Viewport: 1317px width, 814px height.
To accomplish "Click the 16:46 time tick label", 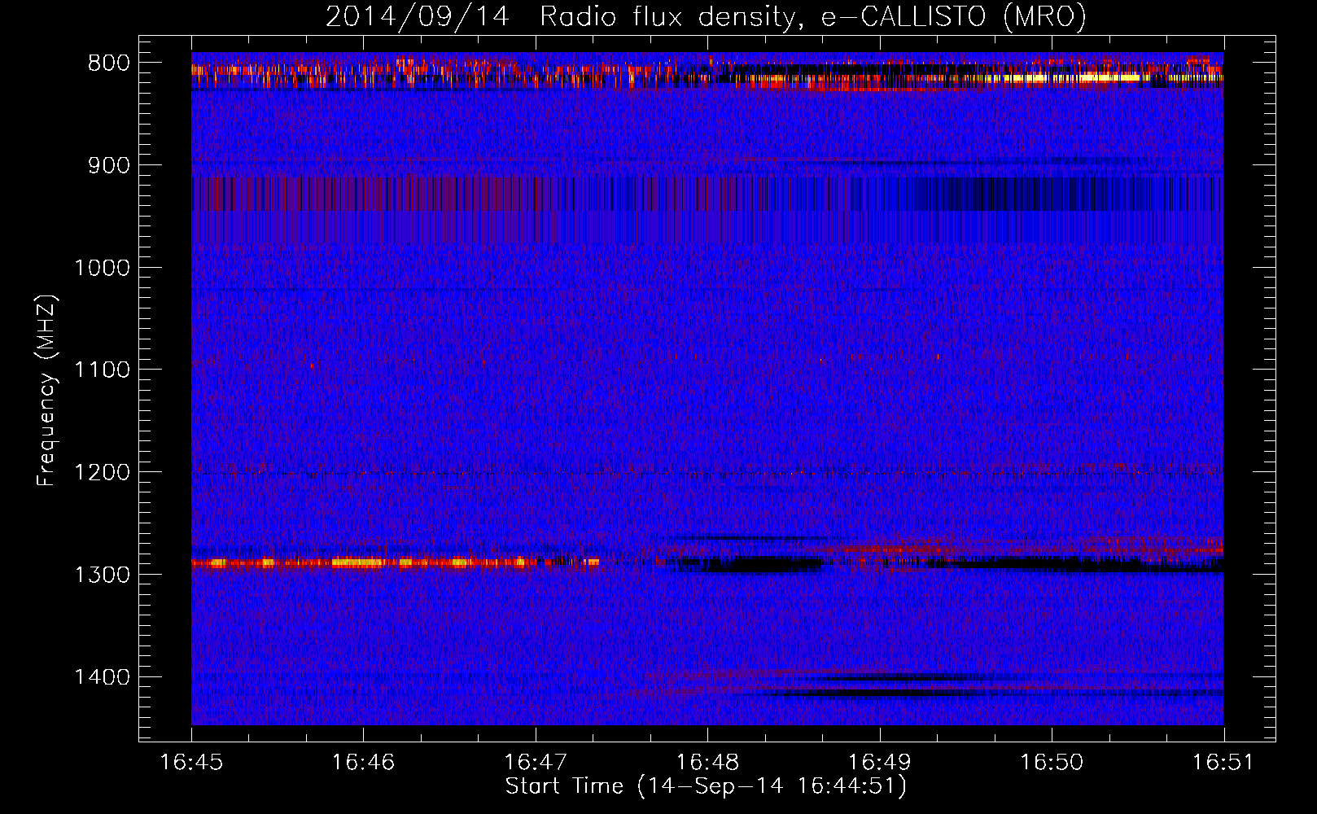I will [x=364, y=763].
